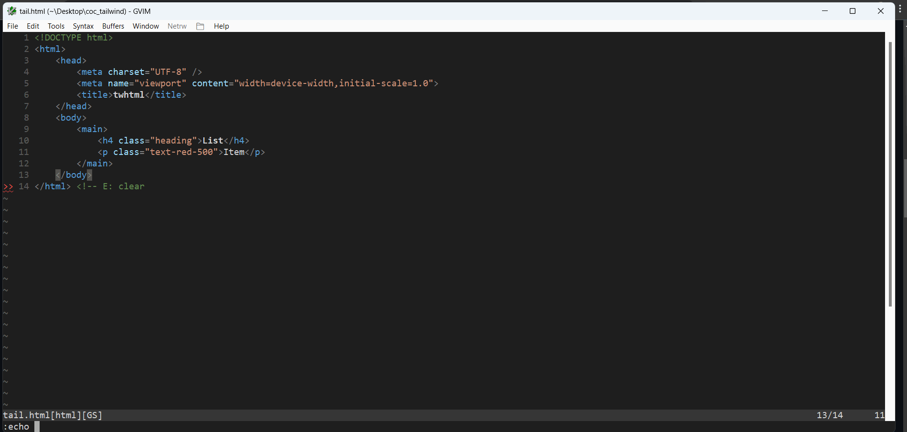Maximize the GVIM window
Viewport: 907px width, 432px height.
click(853, 10)
